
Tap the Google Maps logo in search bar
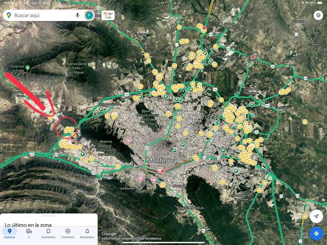[9, 15]
